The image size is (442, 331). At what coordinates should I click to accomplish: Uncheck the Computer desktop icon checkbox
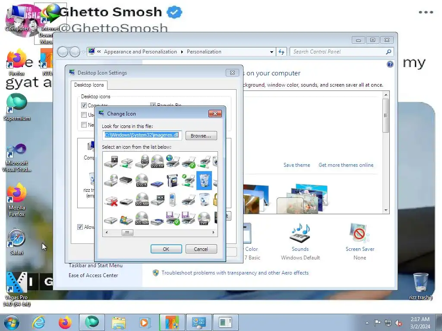pyautogui.click(x=84, y=105)
